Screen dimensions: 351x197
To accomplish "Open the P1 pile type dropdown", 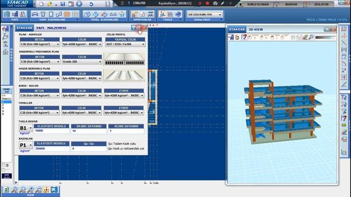I will point(26,145).
